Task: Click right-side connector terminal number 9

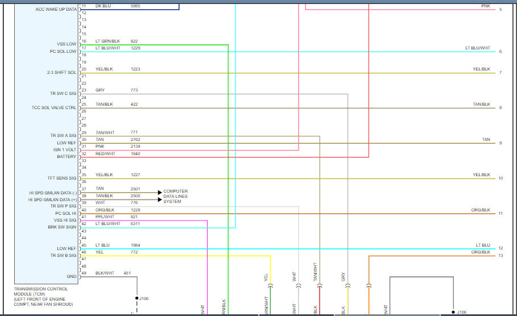Action: tap(500, 143)
